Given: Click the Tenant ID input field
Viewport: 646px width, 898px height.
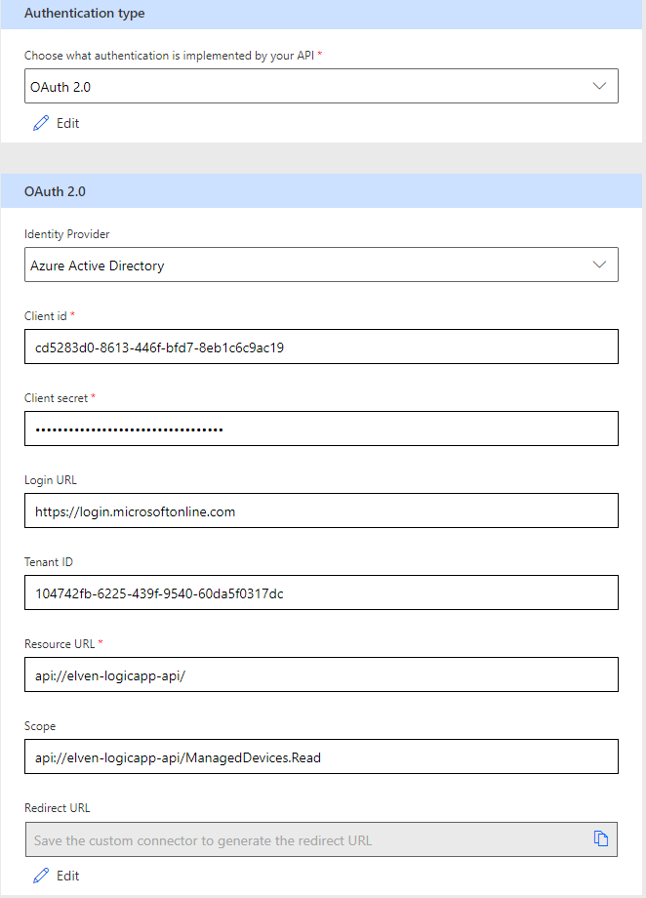Looking at the screenshot, I should point(321,592).
